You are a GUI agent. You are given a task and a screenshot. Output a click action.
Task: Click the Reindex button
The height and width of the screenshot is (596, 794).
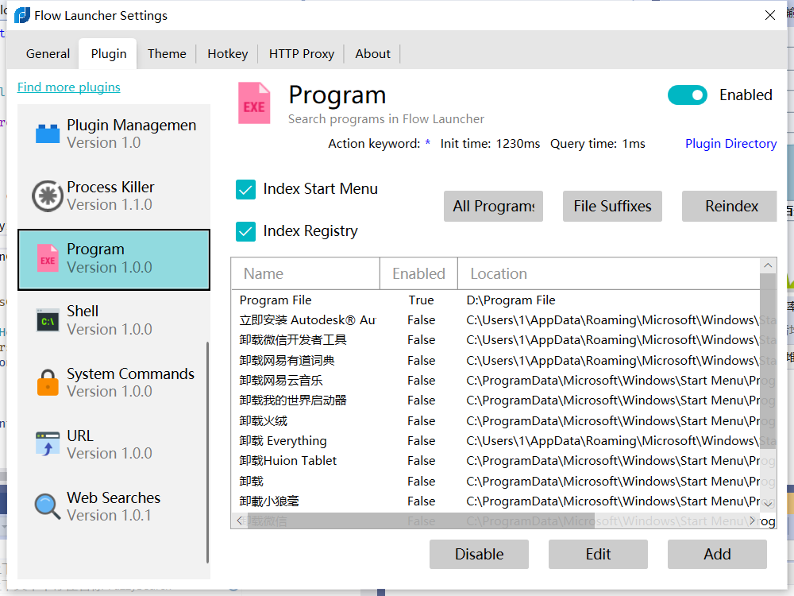tap(729, 207)
